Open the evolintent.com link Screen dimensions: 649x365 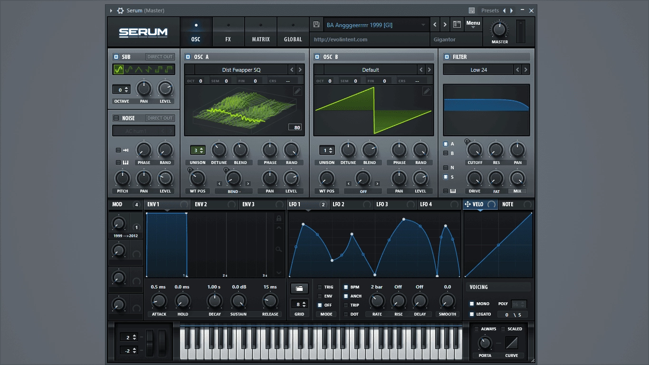(341, 39)
